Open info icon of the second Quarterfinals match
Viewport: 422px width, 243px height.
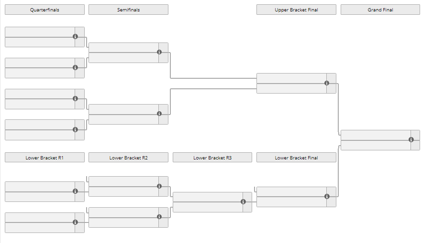pos(75,67)
